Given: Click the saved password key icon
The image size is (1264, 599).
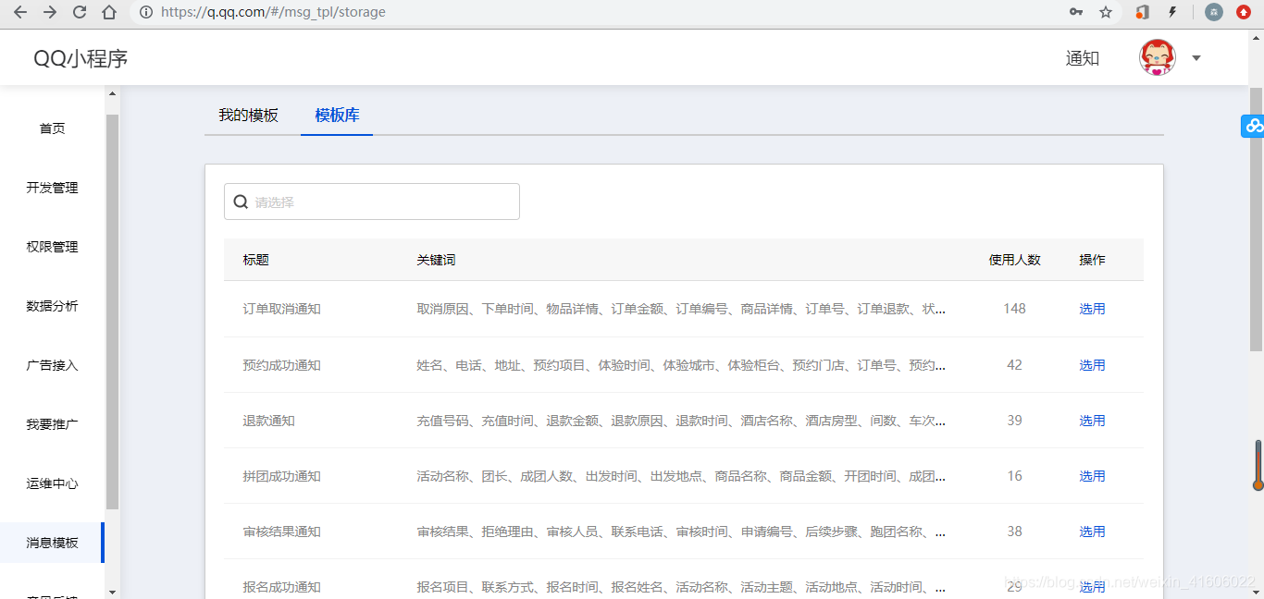Looking at the screenshot, I should pyautogui.click(x=1076, y=12).
